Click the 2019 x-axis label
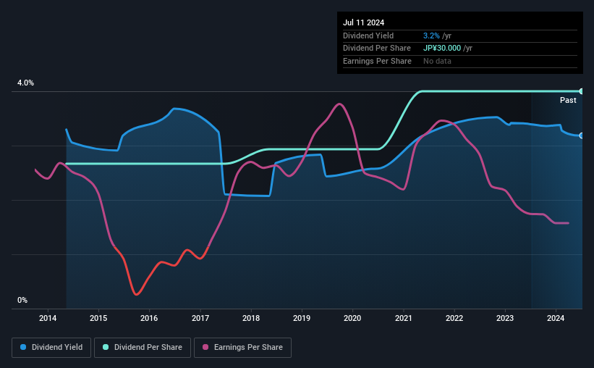 (x=302, y=318)
